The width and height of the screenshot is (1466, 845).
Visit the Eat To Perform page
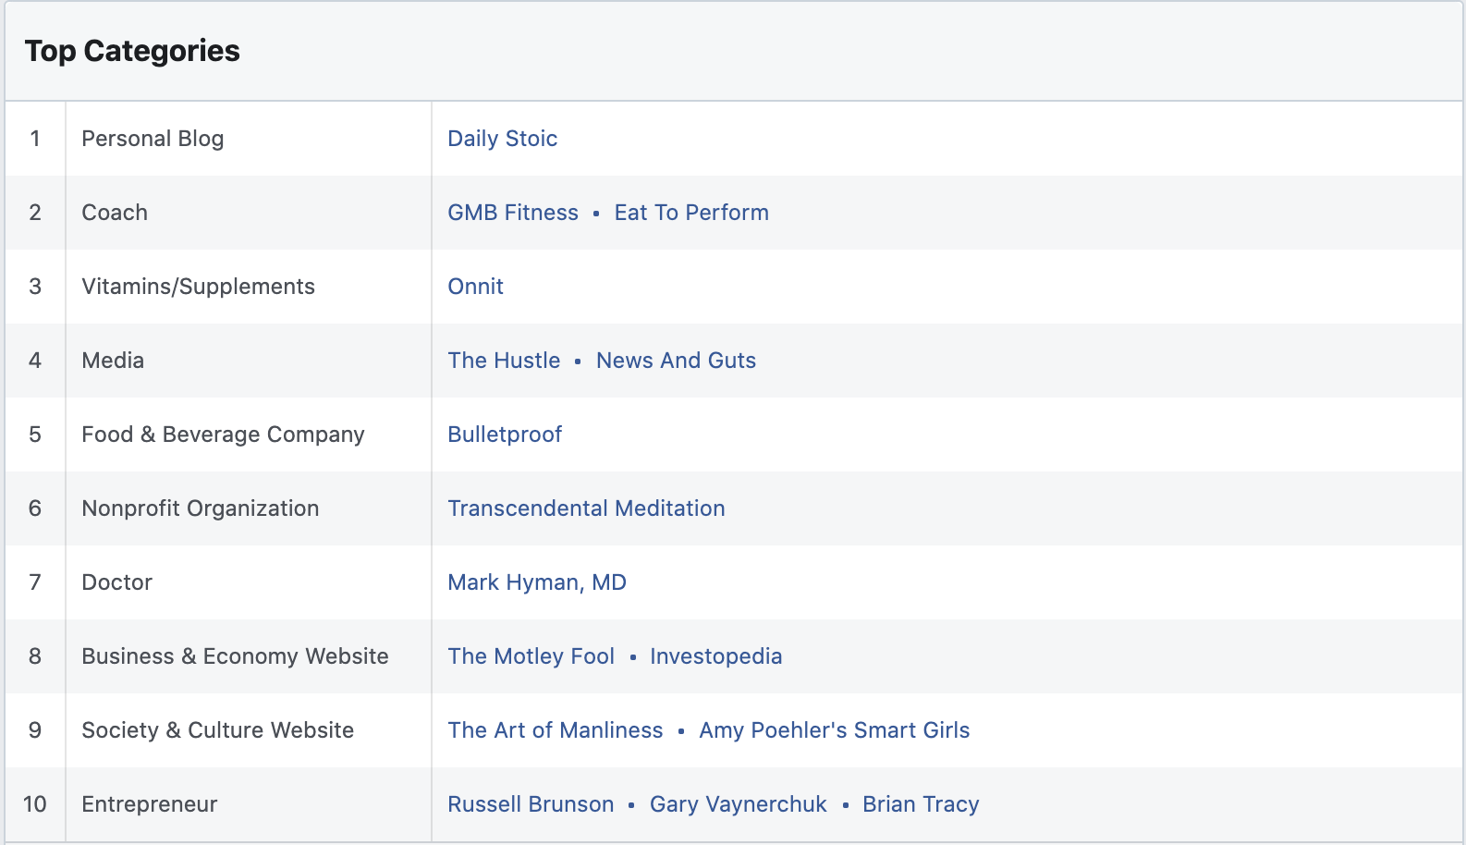(x=691, y=213)
